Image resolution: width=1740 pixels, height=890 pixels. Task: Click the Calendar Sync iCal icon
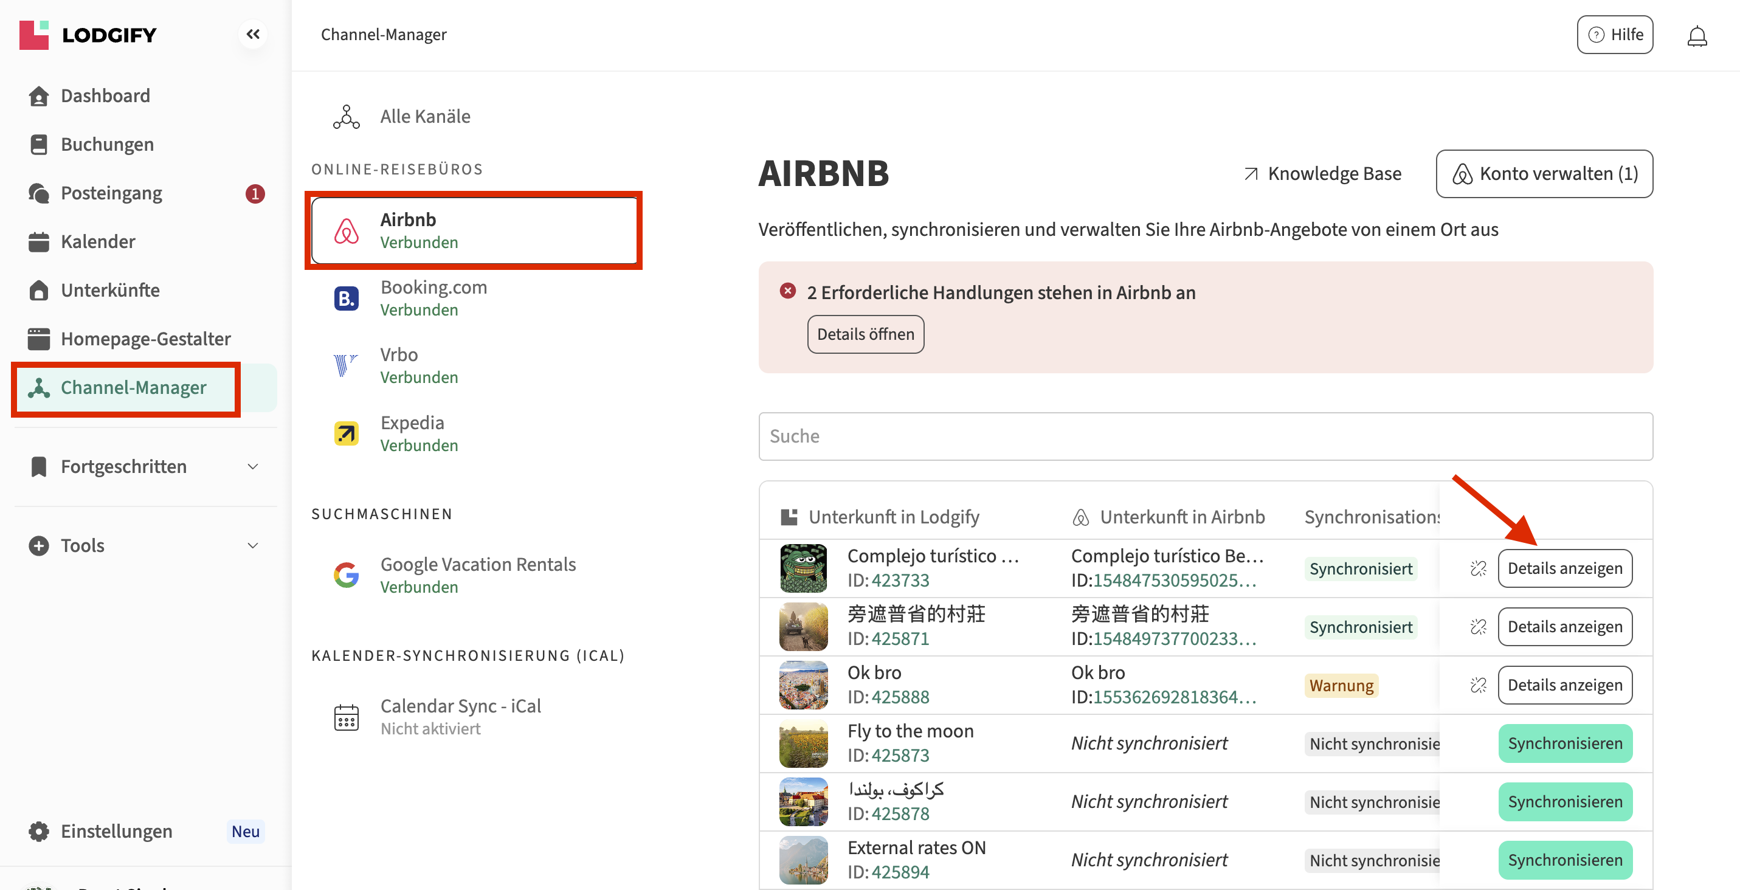347,717
